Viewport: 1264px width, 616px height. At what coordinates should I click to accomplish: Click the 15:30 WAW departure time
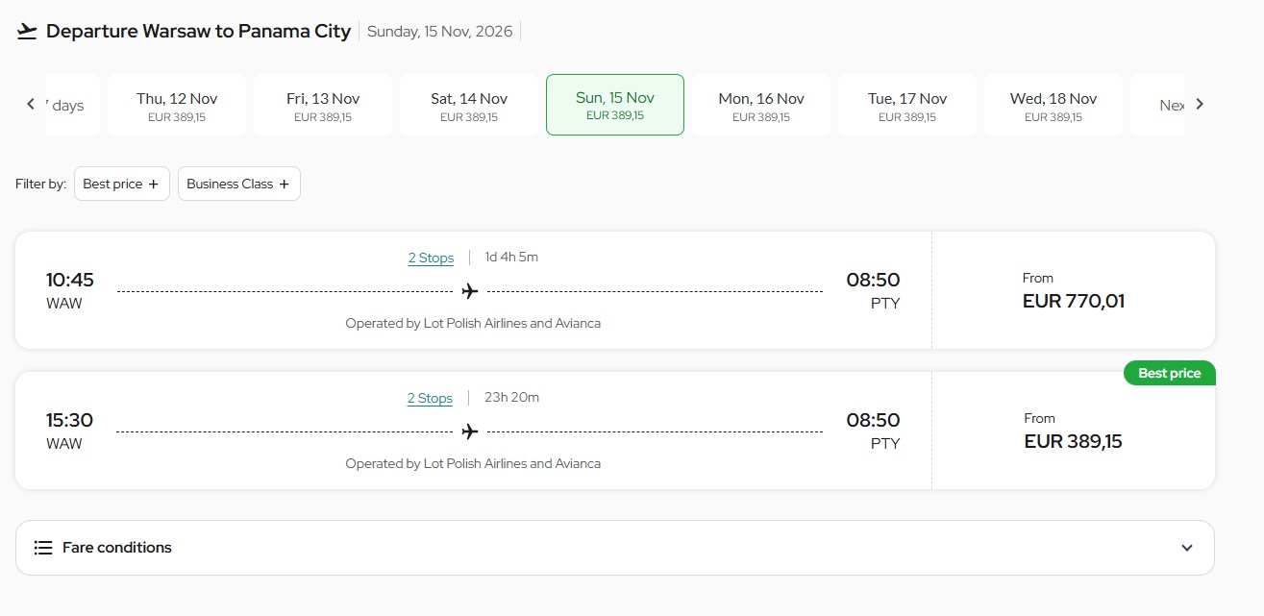[69, 431]
